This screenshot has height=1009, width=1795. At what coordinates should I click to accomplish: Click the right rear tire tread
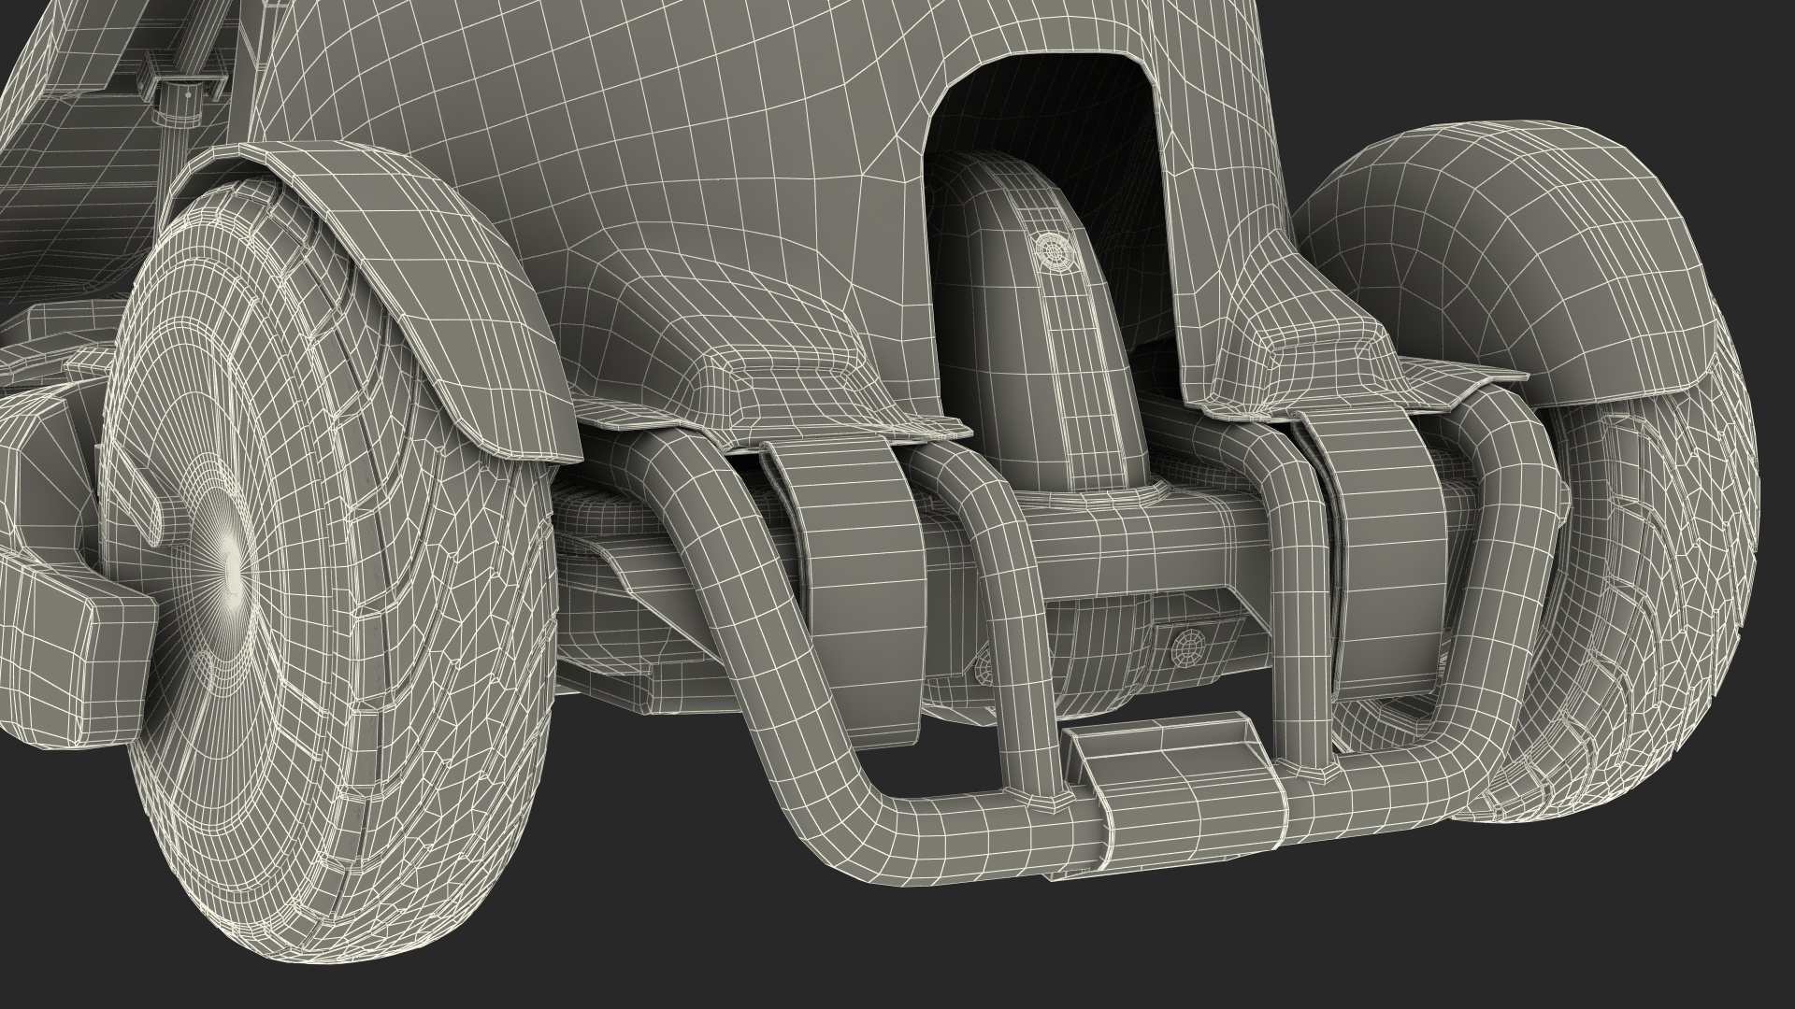pyautogui.click(x=1627, y=598)
